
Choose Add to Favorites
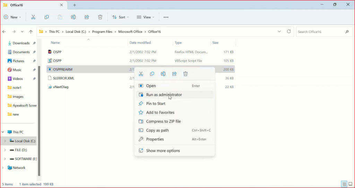tap(174, 112)
